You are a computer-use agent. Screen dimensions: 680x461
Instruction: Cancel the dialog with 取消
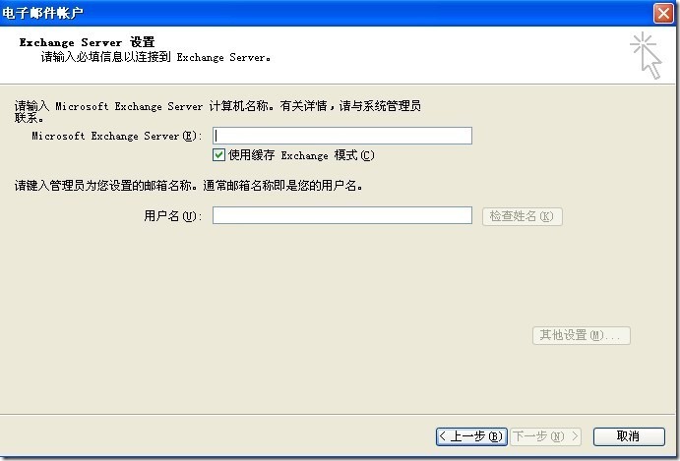coord(629,436)
